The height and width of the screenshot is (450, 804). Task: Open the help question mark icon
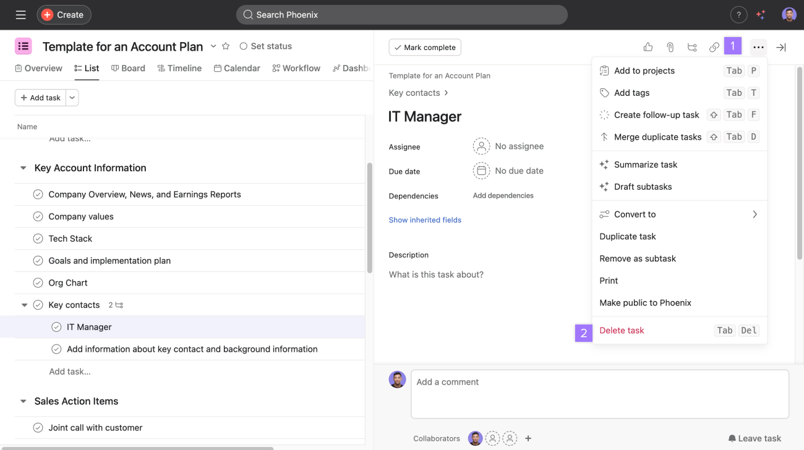738,15
